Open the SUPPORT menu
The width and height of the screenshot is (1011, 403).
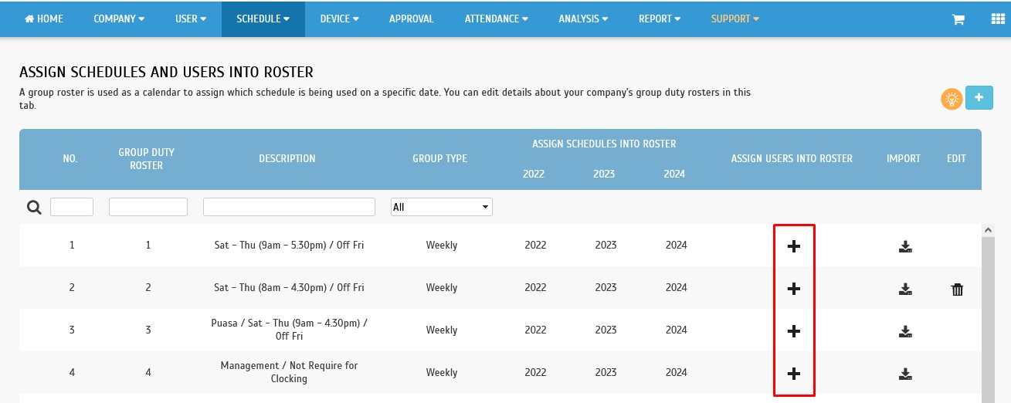(x=735, y=19)
